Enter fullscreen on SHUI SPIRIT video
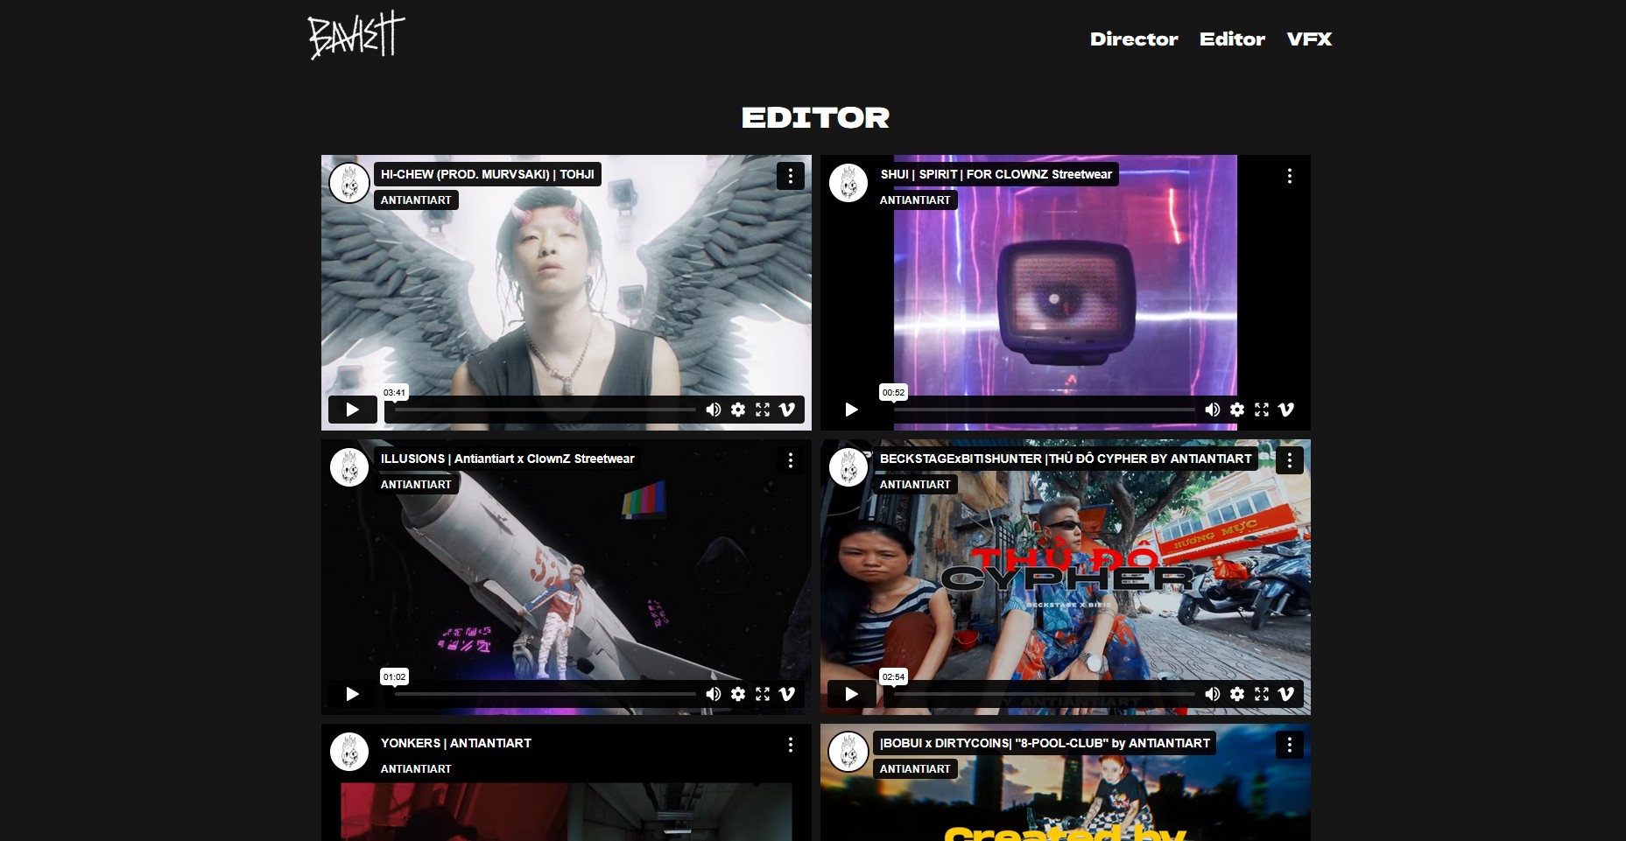The image size is (1626, 841). pyautogui.click(x=1262, y=410)
